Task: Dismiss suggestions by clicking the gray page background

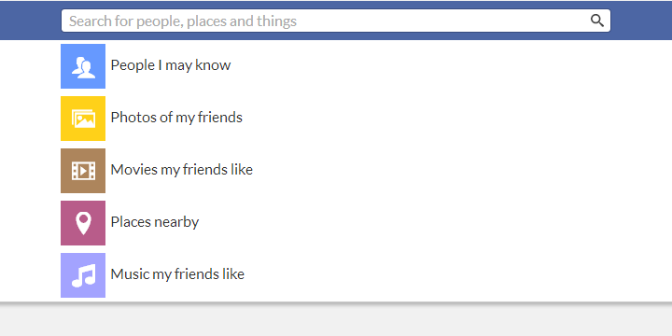Action: 336,321
